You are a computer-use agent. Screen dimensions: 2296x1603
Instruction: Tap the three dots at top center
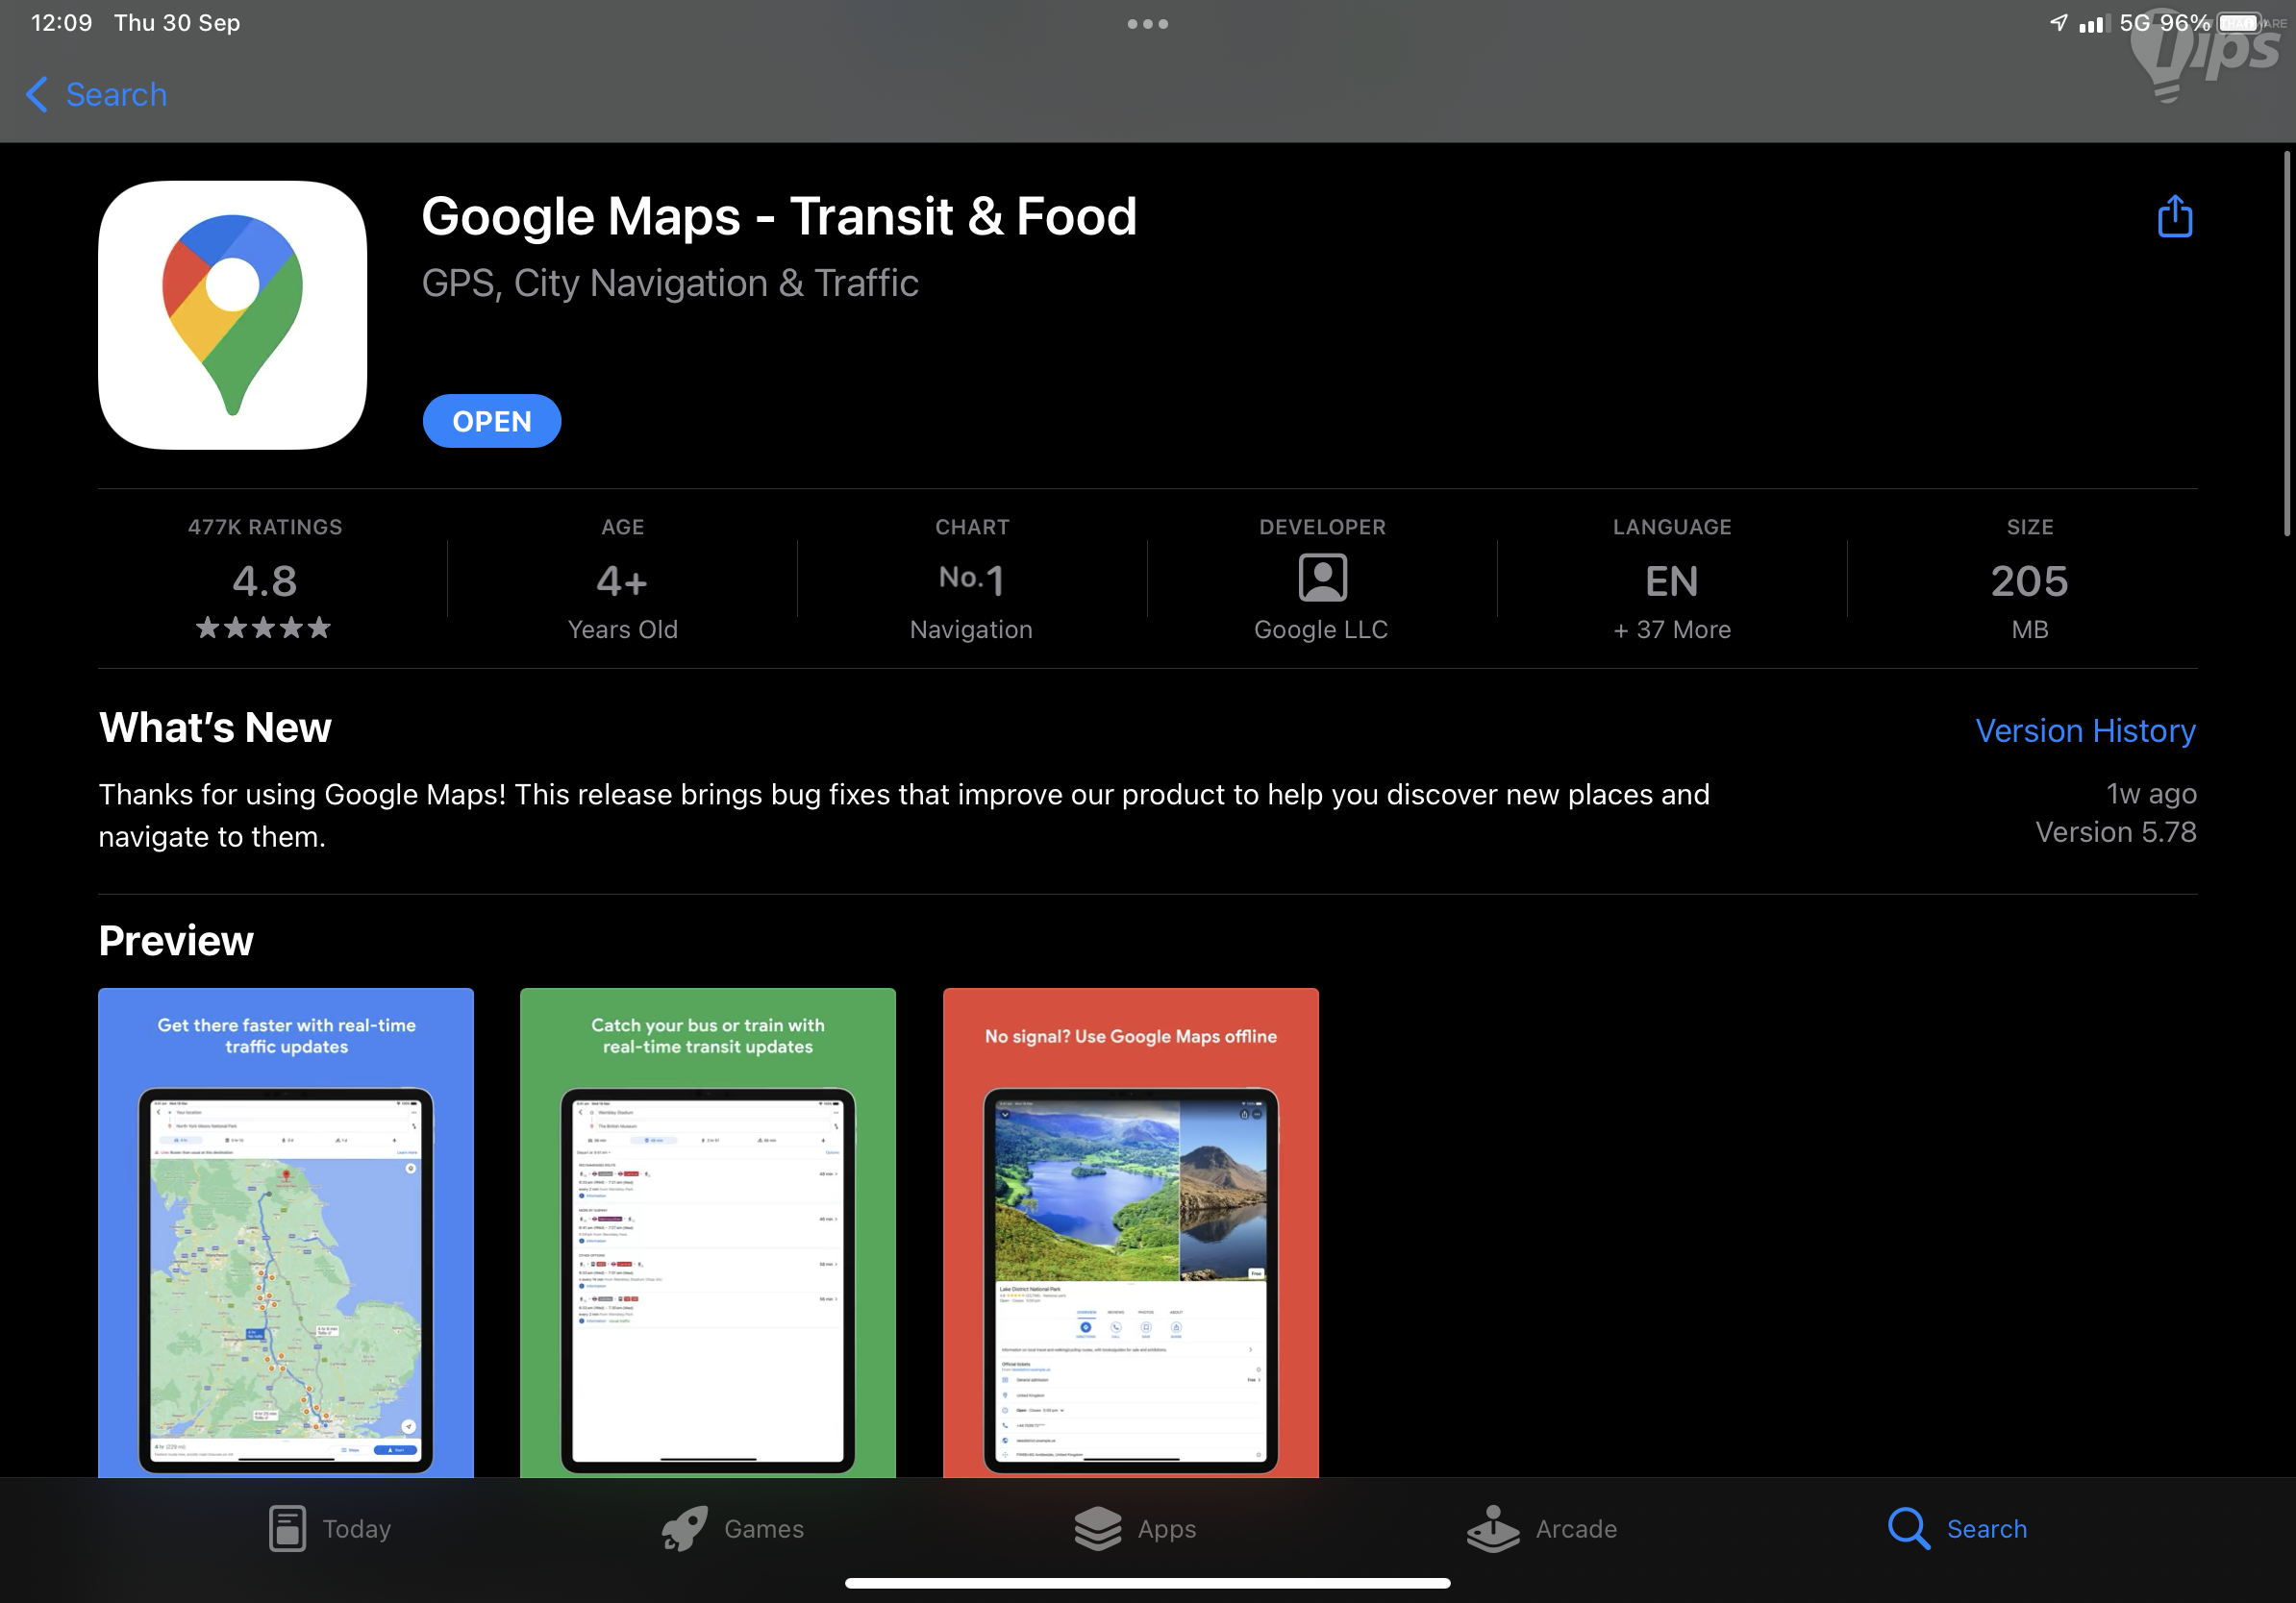pyautogui.click(x=1147, y=24)
